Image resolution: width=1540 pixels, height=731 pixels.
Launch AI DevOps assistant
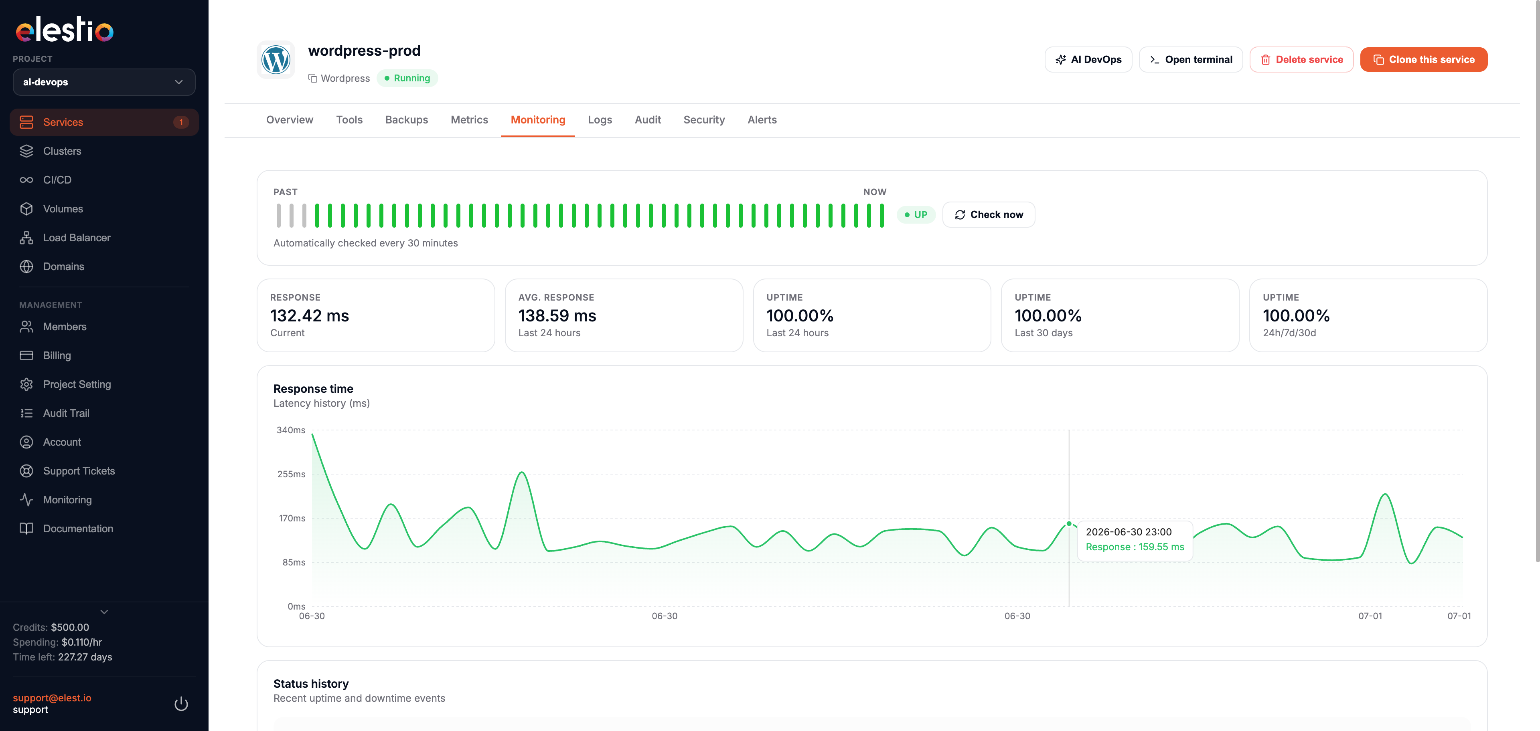(x=1088, y=60)
